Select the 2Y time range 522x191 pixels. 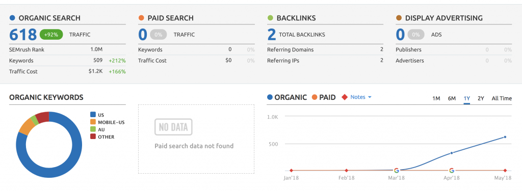pyautogui.click(x=481, y=98)
